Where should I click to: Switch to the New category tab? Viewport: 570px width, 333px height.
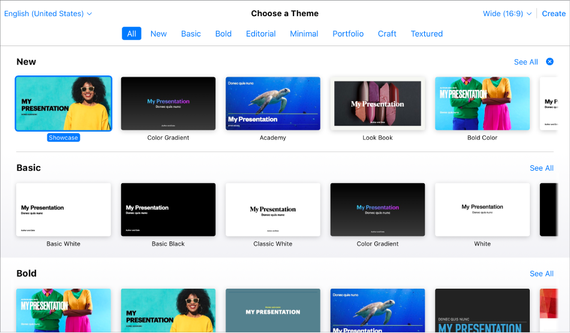point(158,34)
